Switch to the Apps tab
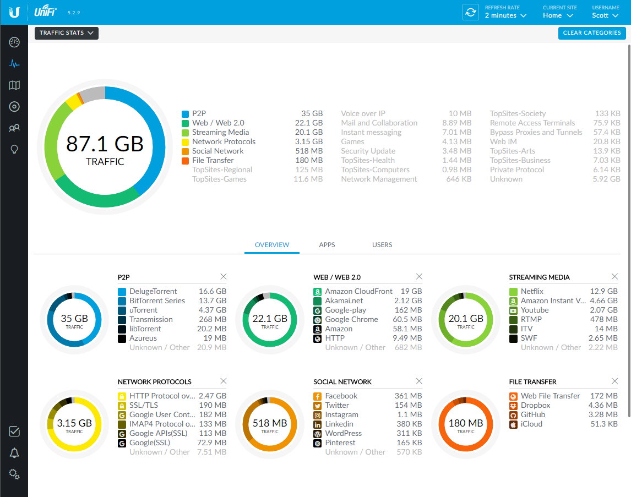 point(327,245)
